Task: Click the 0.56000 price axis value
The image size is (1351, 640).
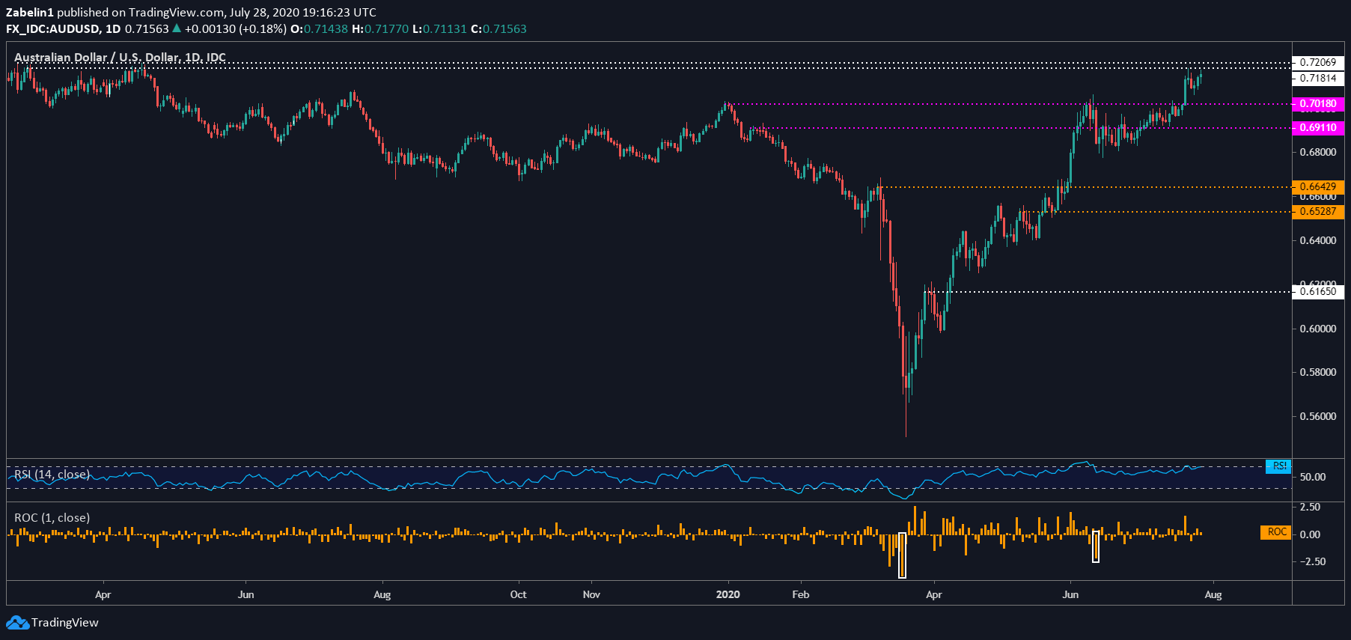Action: (1318, 416)
